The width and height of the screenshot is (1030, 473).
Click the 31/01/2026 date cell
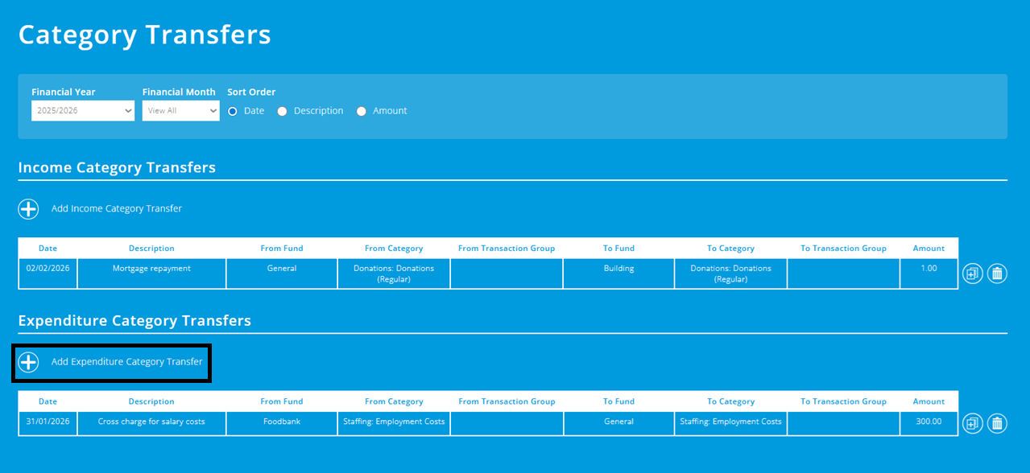click(48, 422)
